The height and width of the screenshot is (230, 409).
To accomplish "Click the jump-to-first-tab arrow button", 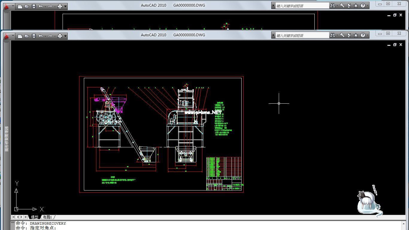I will point(13,217).
